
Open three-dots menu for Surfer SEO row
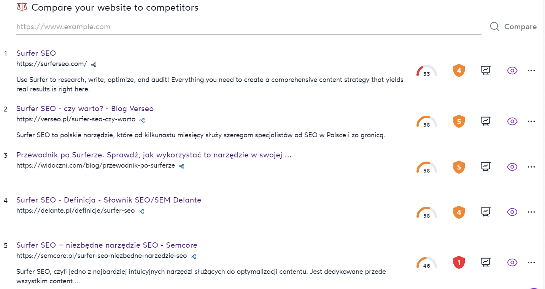click(531, 71)
